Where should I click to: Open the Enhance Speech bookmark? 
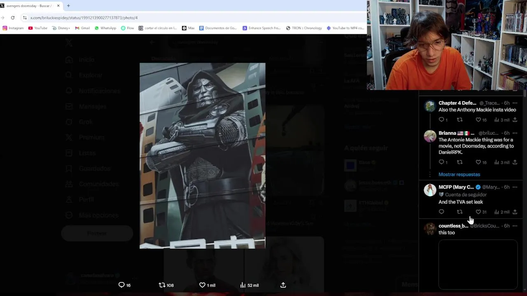click(262, 28)
